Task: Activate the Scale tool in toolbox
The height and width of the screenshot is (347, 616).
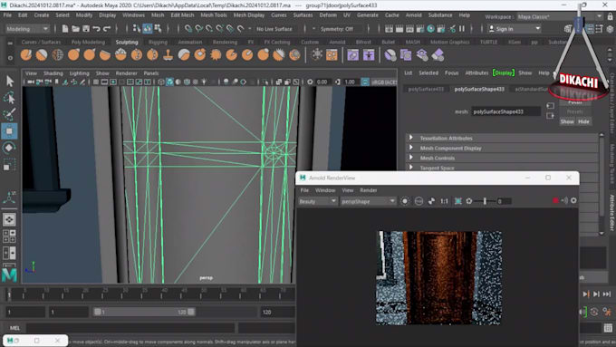Action: 9,164
